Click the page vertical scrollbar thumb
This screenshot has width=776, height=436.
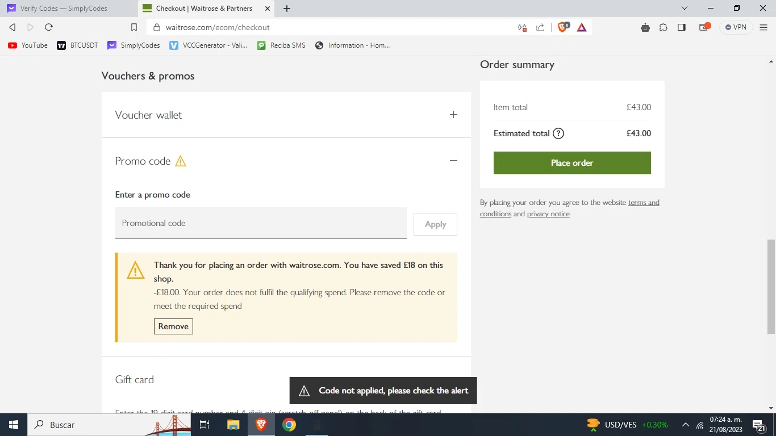tap(771, 287)
